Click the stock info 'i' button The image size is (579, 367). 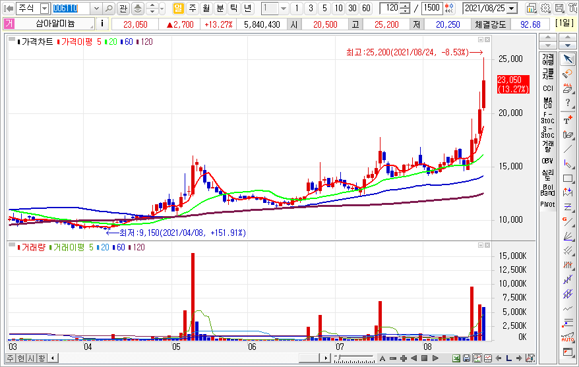point(102,24)
